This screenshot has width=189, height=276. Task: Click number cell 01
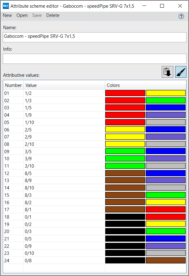pos(13,93)
